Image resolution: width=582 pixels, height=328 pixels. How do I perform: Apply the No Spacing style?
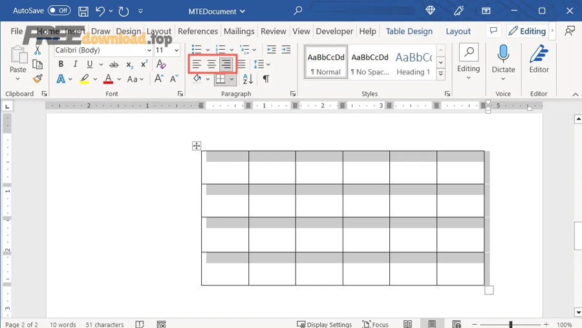tap(370, 62)
